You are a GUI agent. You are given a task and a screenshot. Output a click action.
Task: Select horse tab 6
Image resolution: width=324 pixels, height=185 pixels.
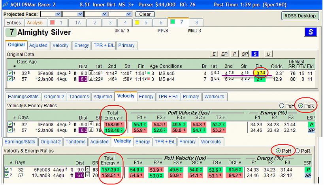(x=161, y=22)
